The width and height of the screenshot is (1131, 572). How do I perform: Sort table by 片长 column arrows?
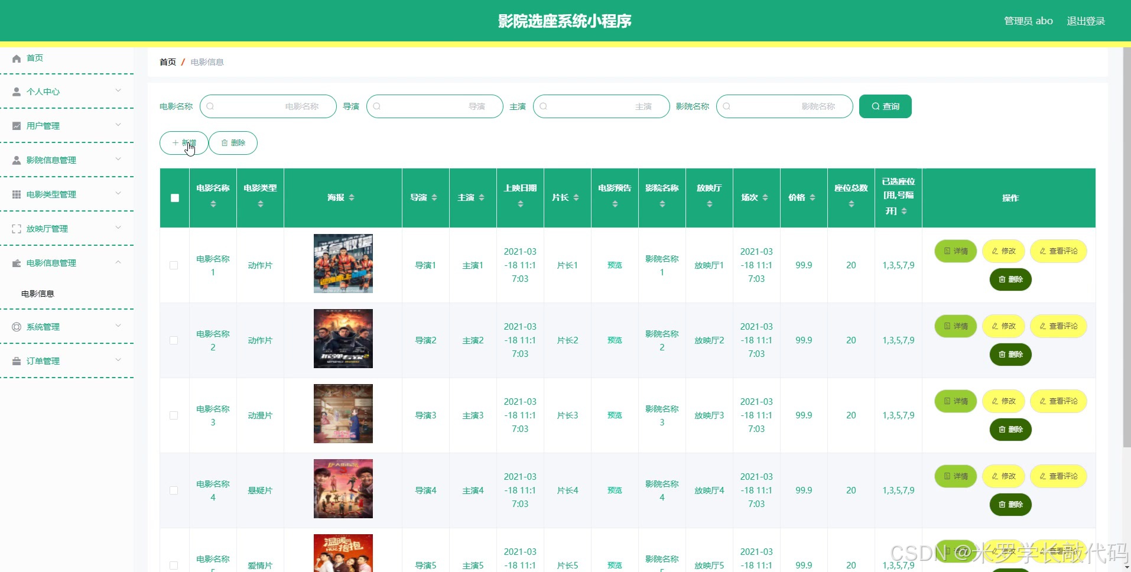pyautogui.click(x=576, y=197)
